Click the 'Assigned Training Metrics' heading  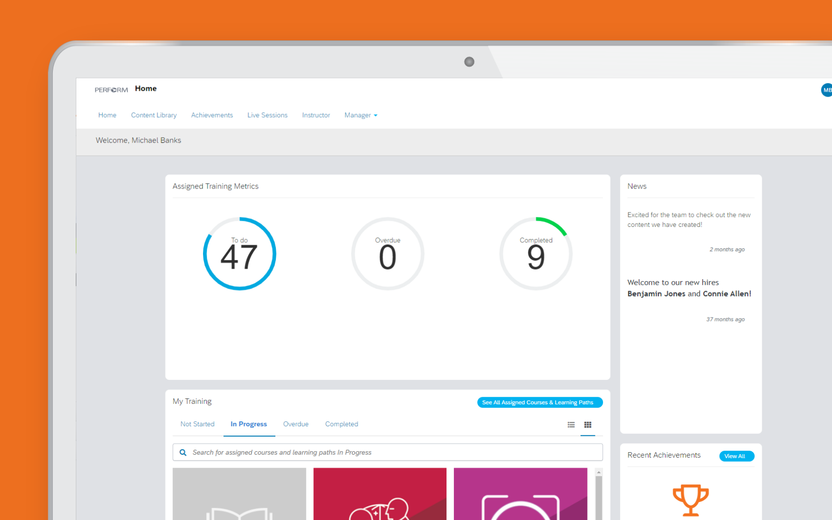[x=215, y=186]
